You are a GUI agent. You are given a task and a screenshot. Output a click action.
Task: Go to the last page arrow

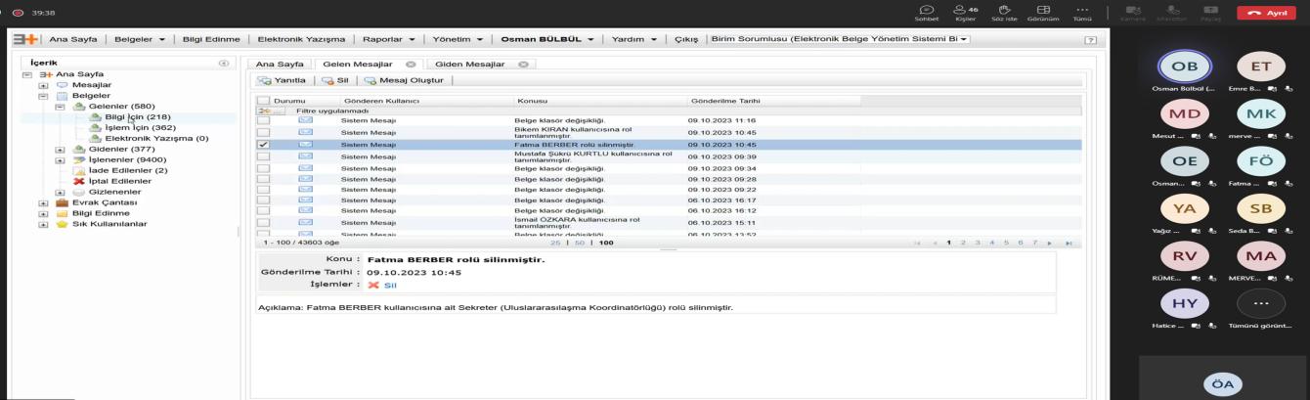(x=1069, y=243)
